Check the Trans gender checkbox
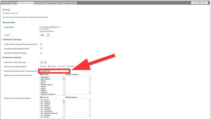Screen dimensions: 211x119 tap(59, 66)
